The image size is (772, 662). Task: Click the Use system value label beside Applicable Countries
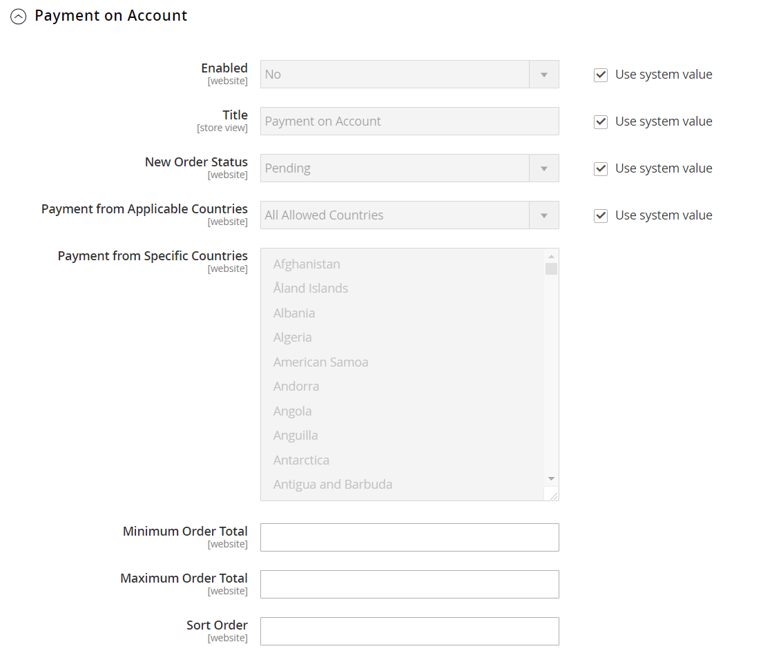664,215
